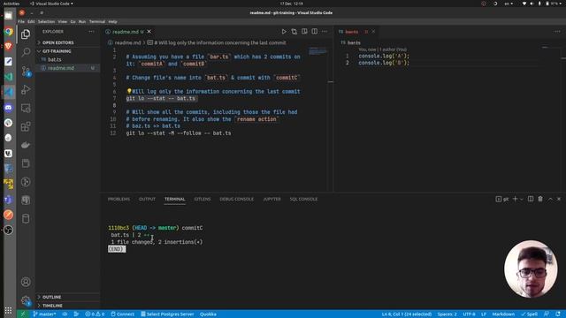
Task: Open markdown preview to the side
Action: (304, 32)
